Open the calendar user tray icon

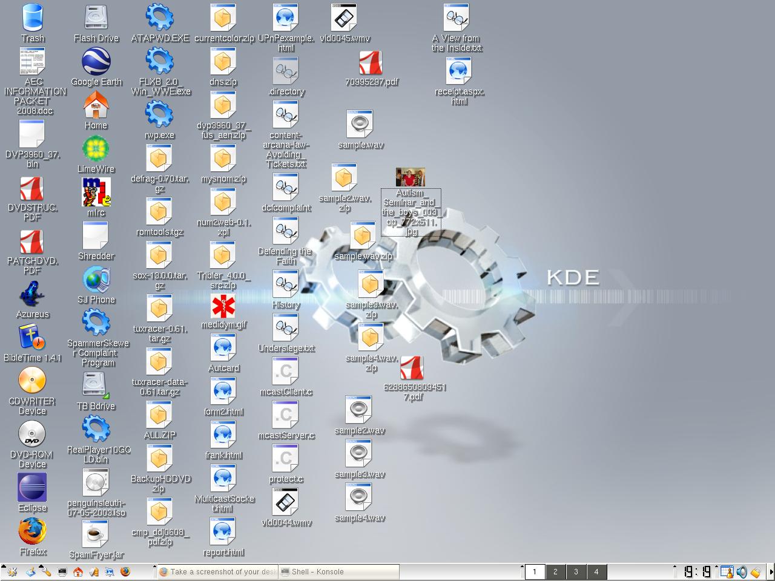click(727, 571)
